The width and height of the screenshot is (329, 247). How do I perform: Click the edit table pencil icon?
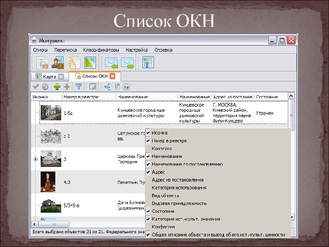tap(93, 86)
